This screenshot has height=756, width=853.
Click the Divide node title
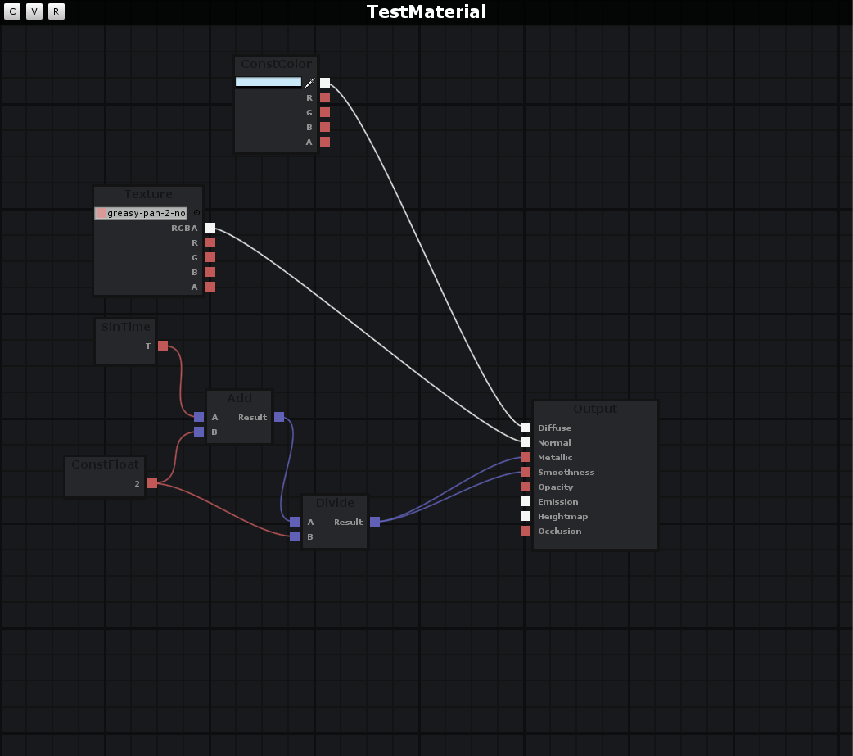[335, 504]
